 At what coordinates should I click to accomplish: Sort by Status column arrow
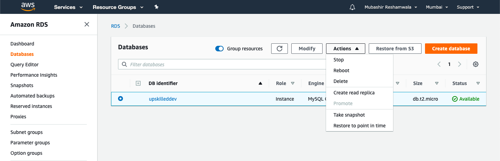pos(478,83)
